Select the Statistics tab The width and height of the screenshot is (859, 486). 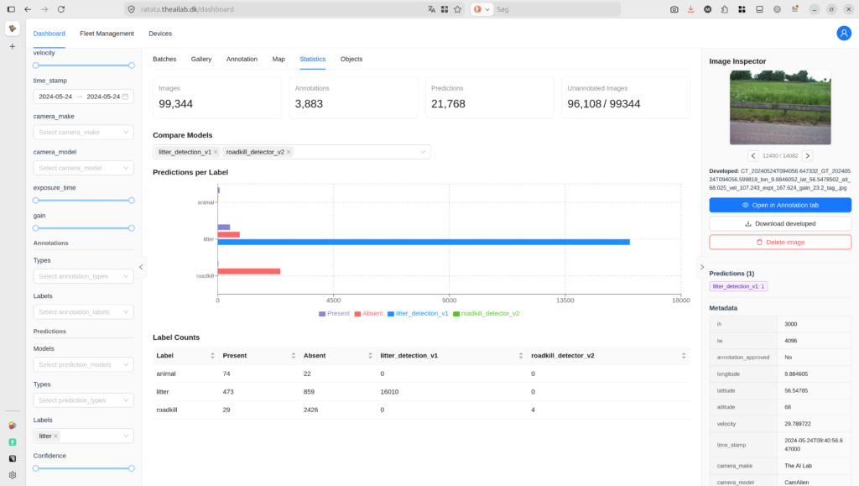tap(312, 59)
